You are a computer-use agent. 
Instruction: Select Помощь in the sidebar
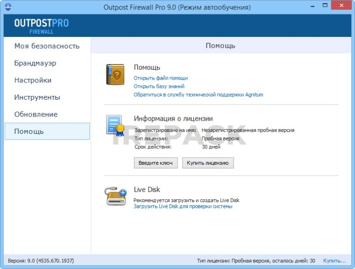29,131
